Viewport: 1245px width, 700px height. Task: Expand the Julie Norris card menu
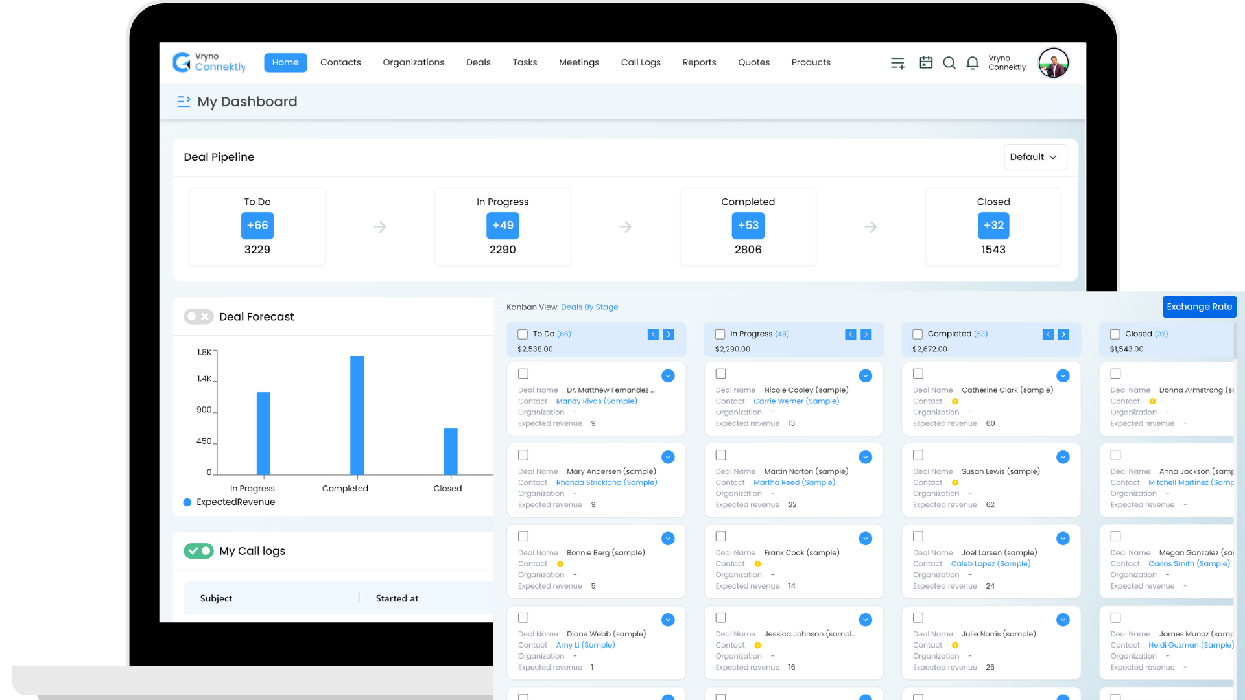click(x=1063, y=620)
